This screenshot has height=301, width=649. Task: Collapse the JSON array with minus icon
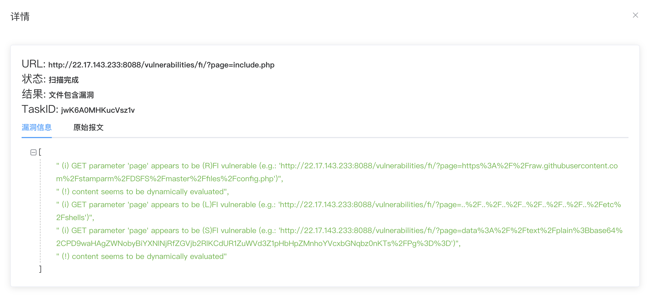click(x=33, y=152)
